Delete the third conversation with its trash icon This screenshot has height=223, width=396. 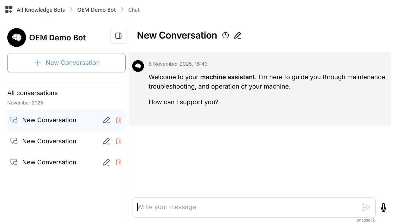click(119, 162)
